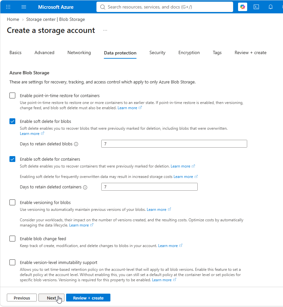Open the notifications bell

pos(271,7)
